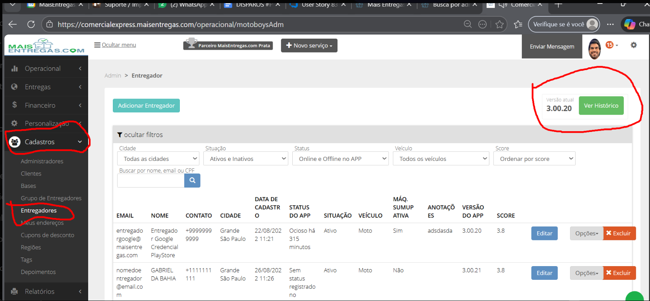Click the name, email or CPF search field
This screenshot has width=650, height=301.
tap(151, 180)
